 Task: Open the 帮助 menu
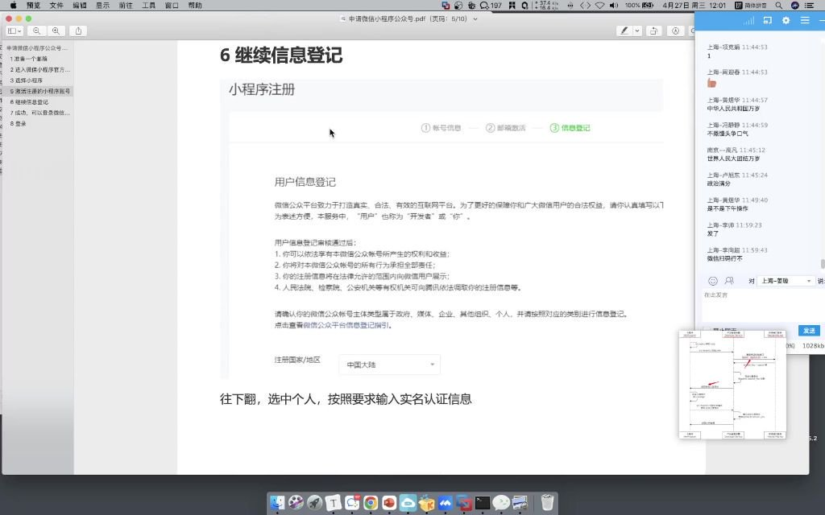[195, 6]
